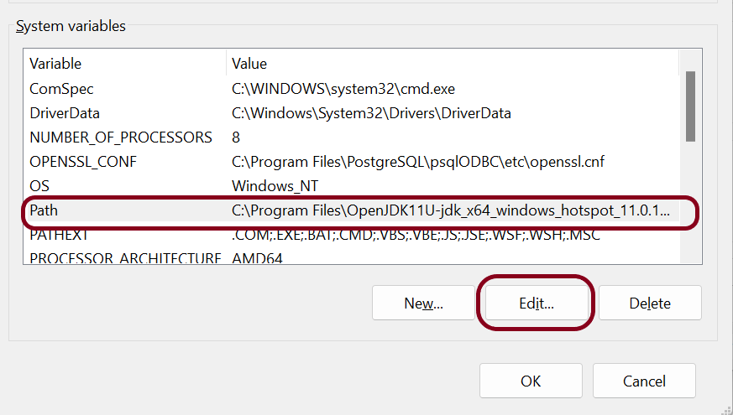
Task: Select the PROCESSOR_ARCHITECTURE row
Action: pyautogui.click(x=124, y=258)
